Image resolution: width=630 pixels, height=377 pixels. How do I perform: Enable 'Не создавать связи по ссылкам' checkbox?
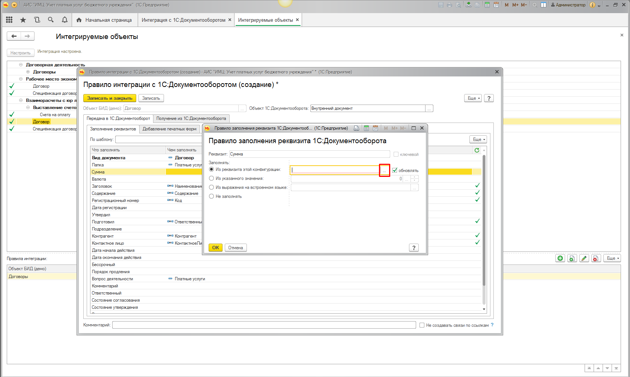click(x=422, y=325)
